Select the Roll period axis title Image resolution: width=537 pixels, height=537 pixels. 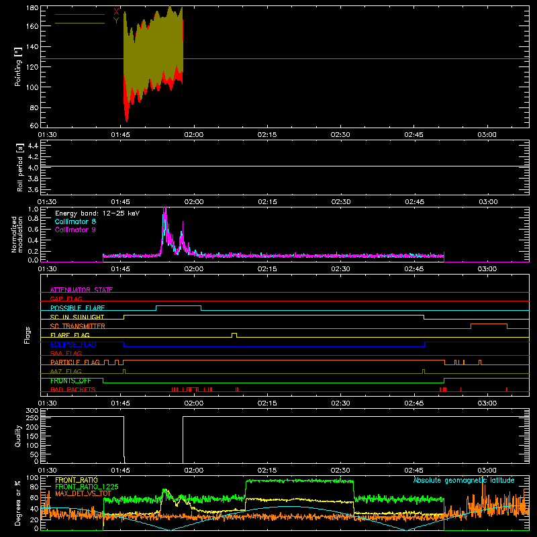point(20,167)
